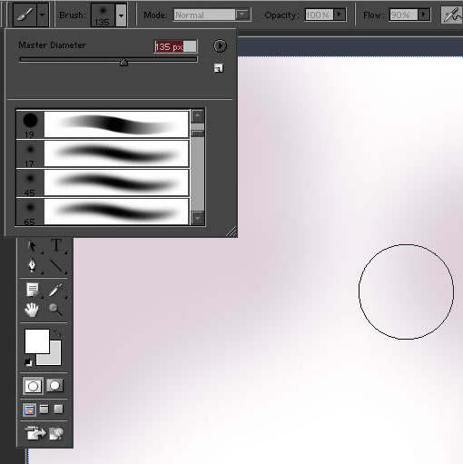Select the Zoom tool
The height and width of the screenshot is (464, 463).
click(55, 310)
